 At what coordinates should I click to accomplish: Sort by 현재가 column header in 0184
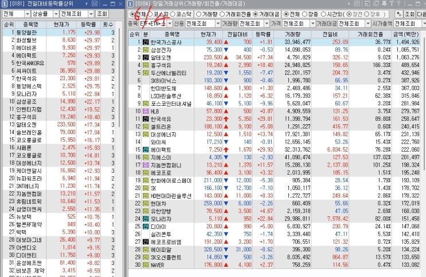pos(208,34)
